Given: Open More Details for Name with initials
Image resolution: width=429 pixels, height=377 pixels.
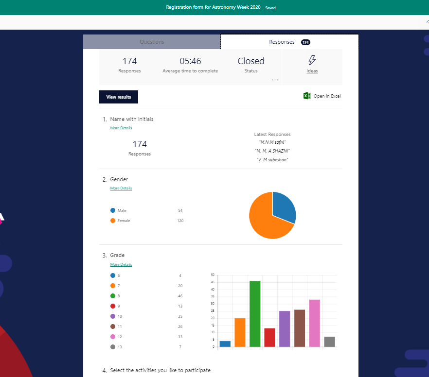Looking at the screenshot, I should (x=121, y=128).
